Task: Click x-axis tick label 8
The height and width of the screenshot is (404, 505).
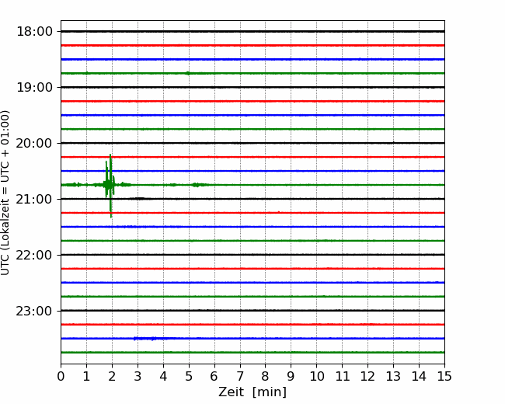Action: (x=266, y=376)
